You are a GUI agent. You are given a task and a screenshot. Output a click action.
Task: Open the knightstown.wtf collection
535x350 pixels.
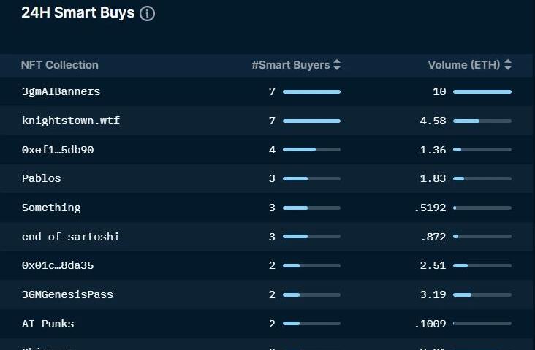tap(70, 121)
